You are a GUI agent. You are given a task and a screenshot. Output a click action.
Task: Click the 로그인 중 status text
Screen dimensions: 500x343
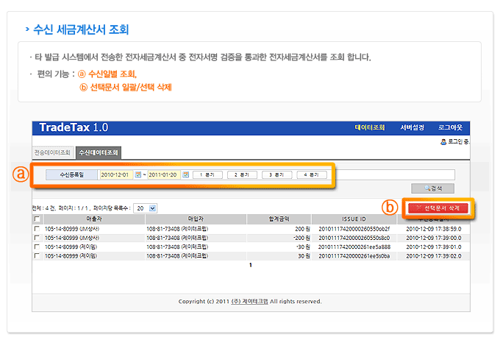[459, 141]
